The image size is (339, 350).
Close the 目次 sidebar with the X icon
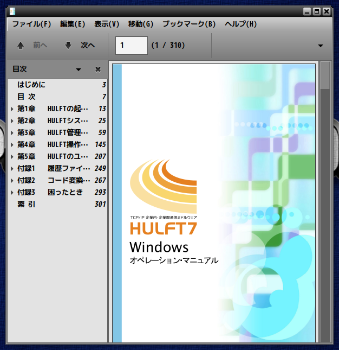point(98,69)
